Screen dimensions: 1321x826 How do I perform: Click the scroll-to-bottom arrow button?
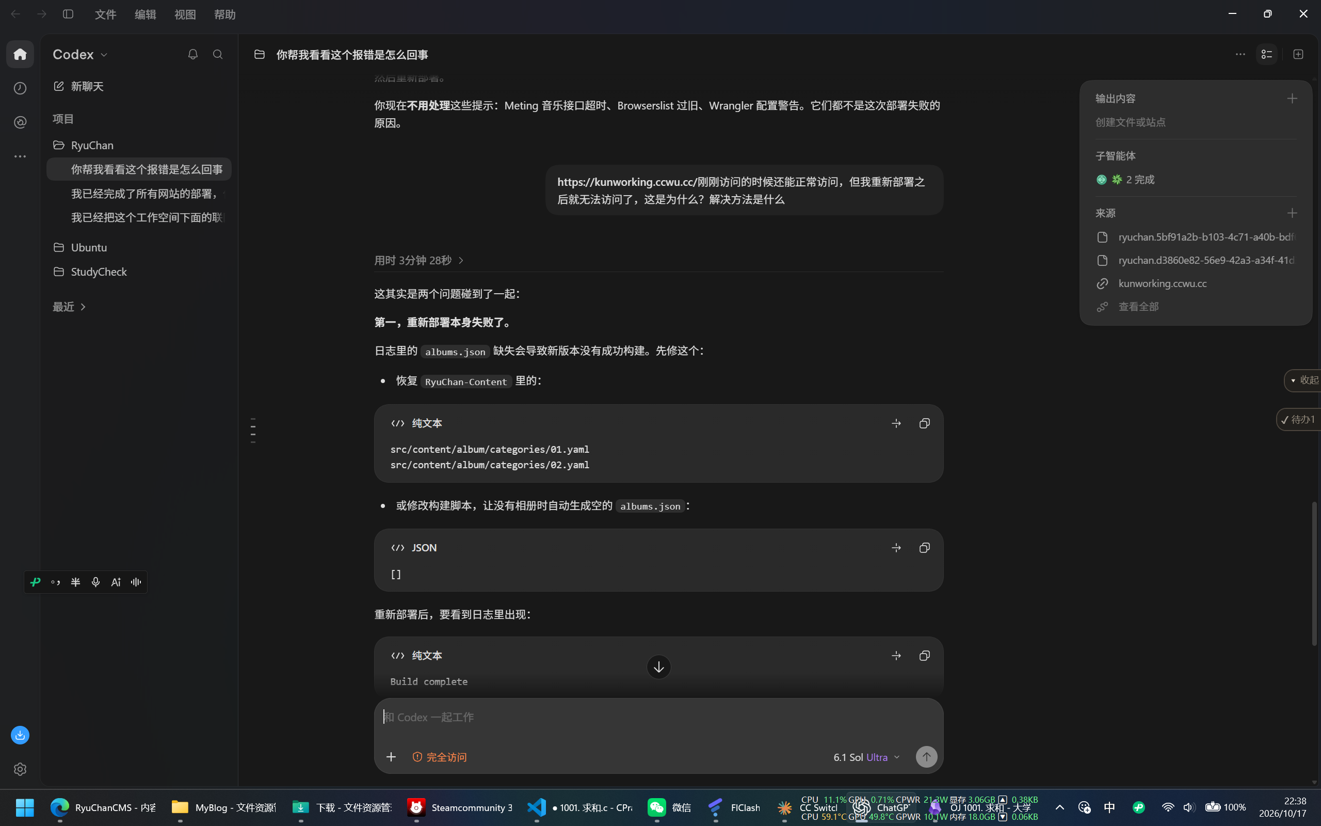pyautogui.click(x=659, y=667)
